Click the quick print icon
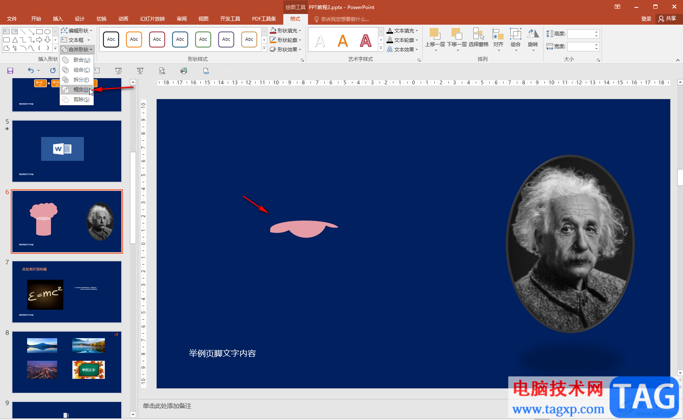 point(184,71)
